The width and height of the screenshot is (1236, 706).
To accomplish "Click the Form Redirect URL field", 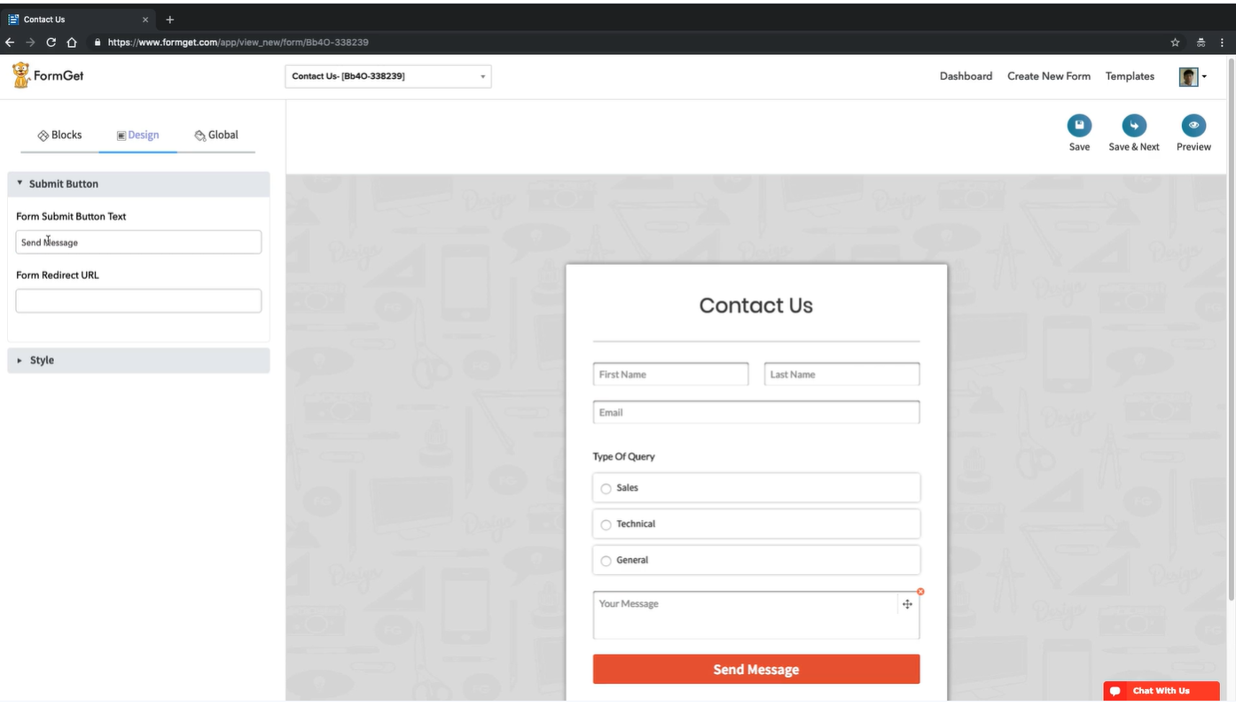I will pyautogui.click(x=138, y=300).
